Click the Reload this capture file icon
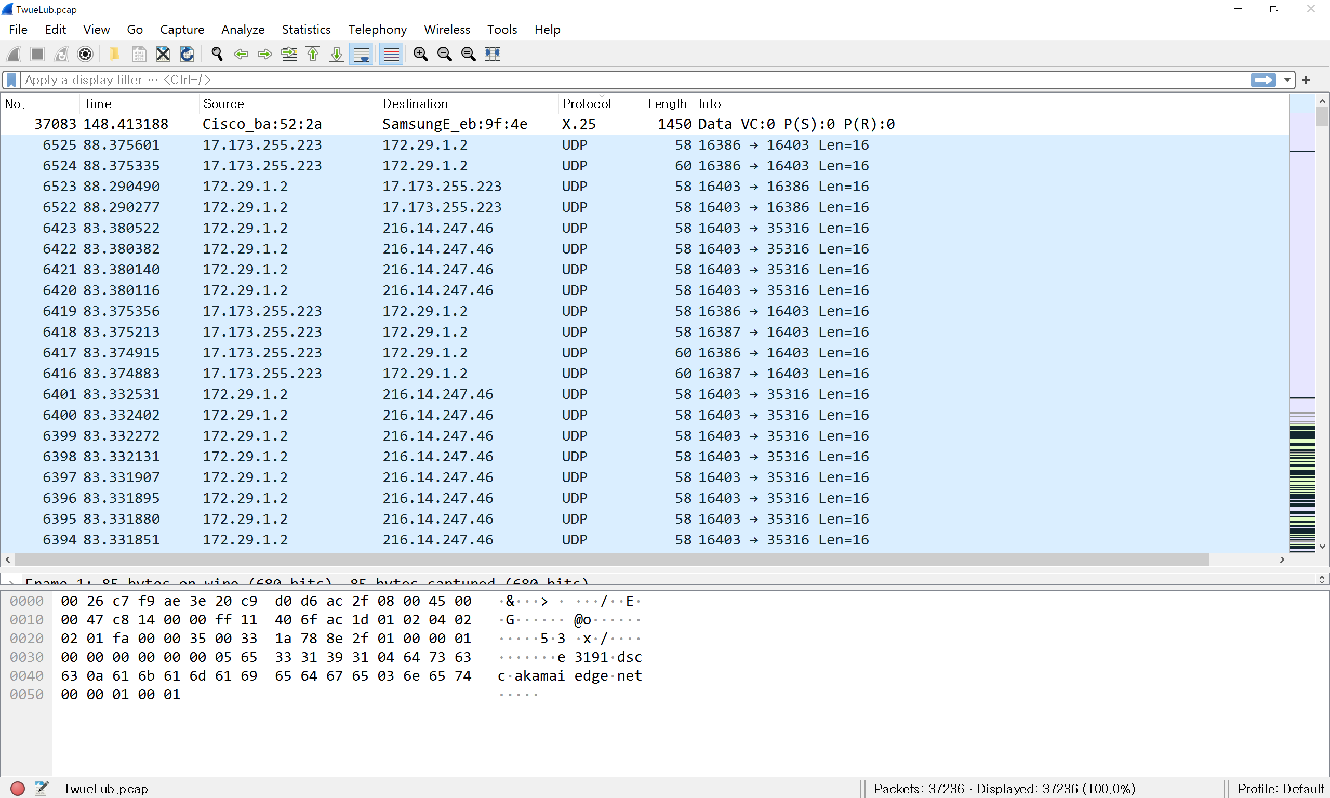This screenshot has height=798, width=1330. point(187,54)
